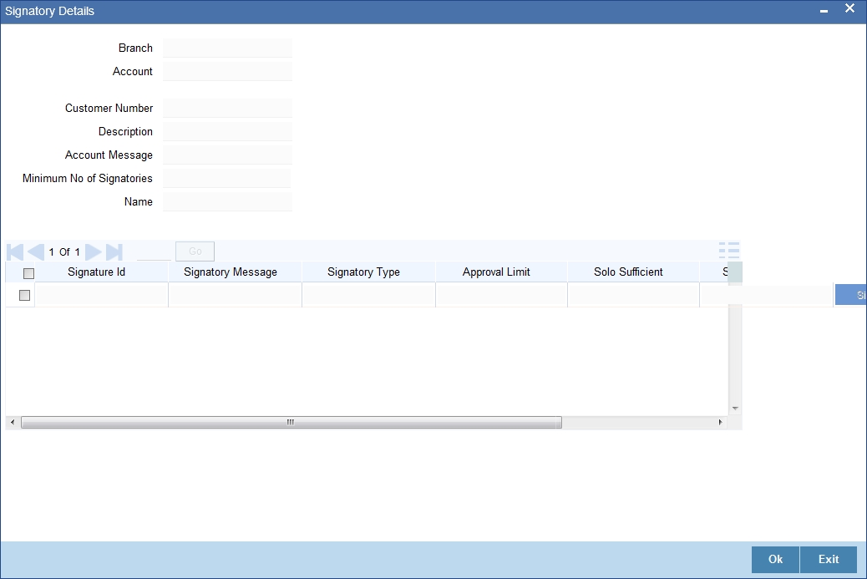The image size is (867, 579).
Task: Click the Signatory Type cell in first row
Action: [369, 295]
